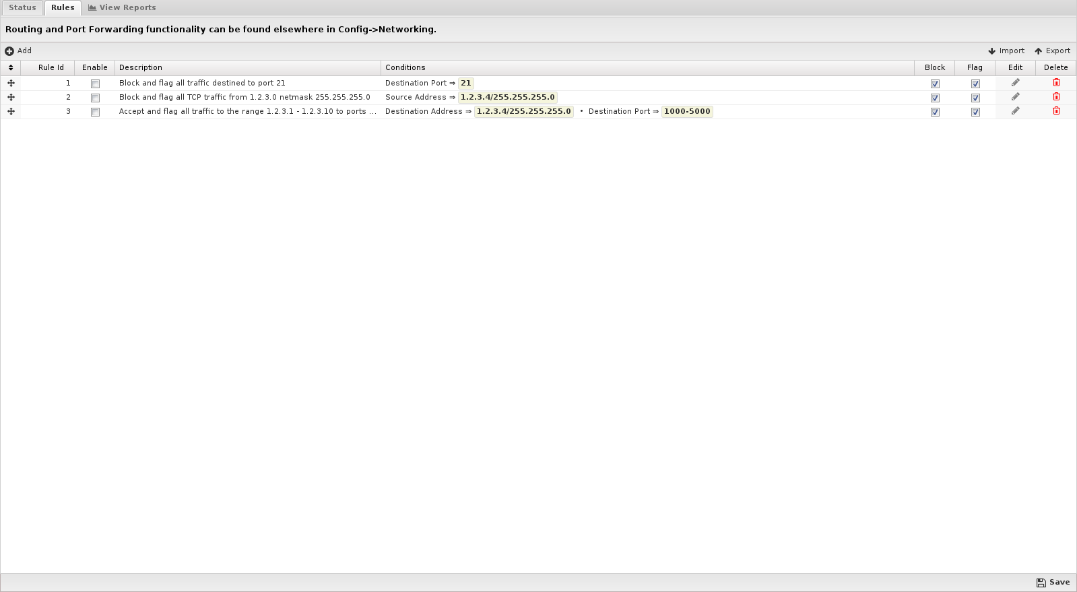Select description 'Accept and flag all traffic to the range'
The width and height of the screenshot is (1077, 592).
coord(247,111)
